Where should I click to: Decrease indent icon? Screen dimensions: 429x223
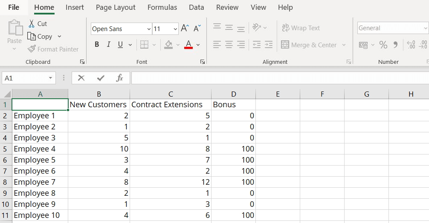click(257, 45)
